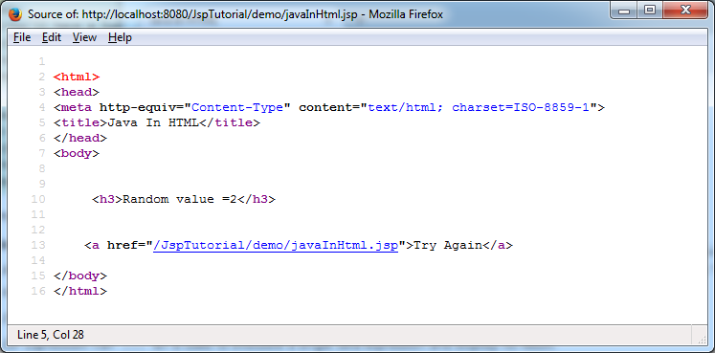This screenshot has height=353, width=715.
Task: Click the Line 5, Col 28 status text
Action: click(51, 335)
